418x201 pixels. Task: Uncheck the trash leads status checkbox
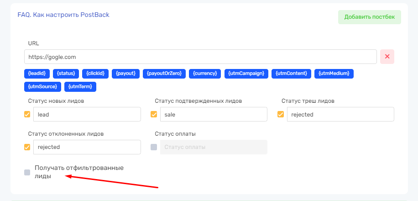(x=281, y=115)
